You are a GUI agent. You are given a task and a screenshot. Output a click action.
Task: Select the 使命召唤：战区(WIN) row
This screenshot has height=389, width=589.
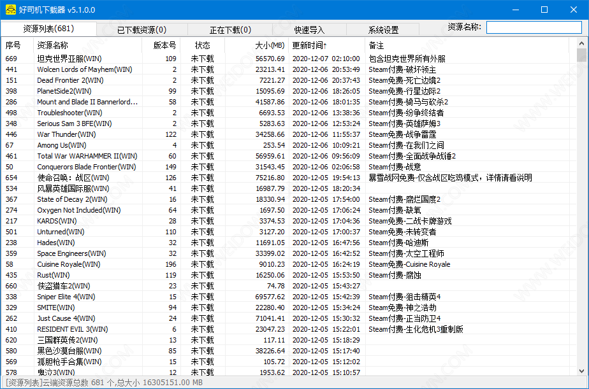[289, 178]
